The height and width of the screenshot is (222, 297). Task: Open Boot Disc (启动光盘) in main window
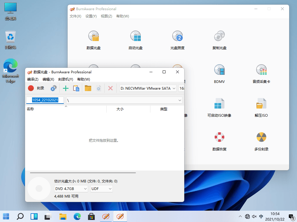coord(136,40)
